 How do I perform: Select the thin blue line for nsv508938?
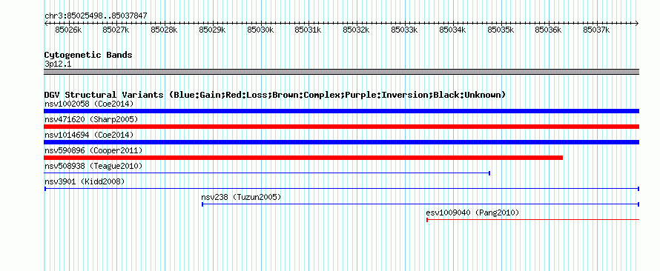point(267,173)
